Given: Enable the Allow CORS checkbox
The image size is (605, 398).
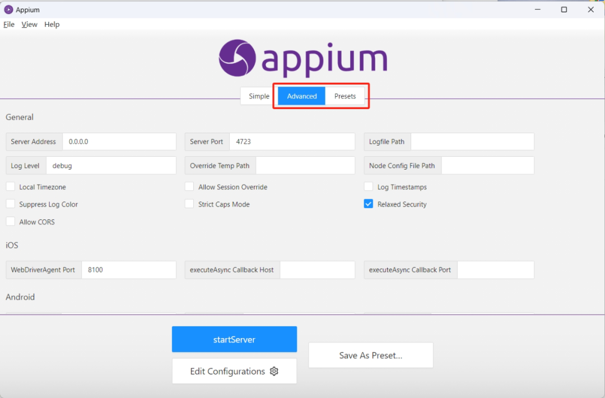Looking at the screenshot, I should 11,222.
